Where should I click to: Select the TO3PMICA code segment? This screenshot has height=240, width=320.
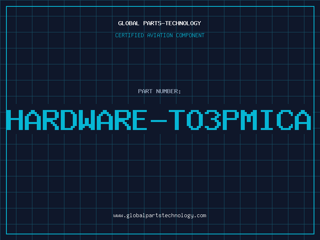point(240,120)
